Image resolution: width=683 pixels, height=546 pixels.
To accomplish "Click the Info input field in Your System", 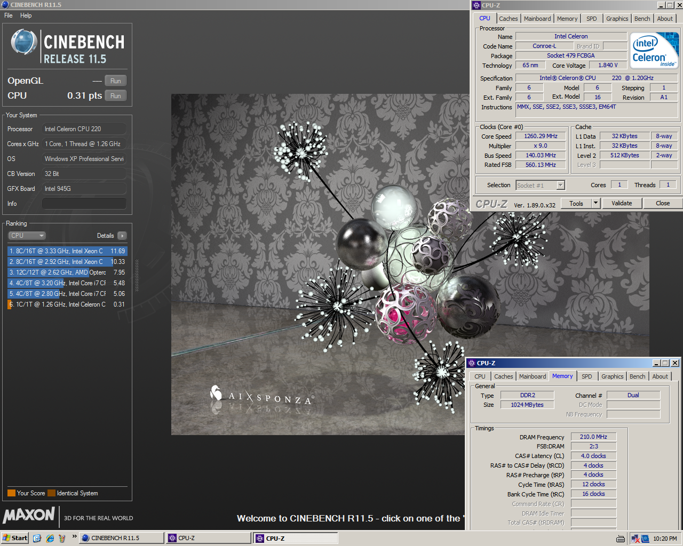I will [84, 204].
